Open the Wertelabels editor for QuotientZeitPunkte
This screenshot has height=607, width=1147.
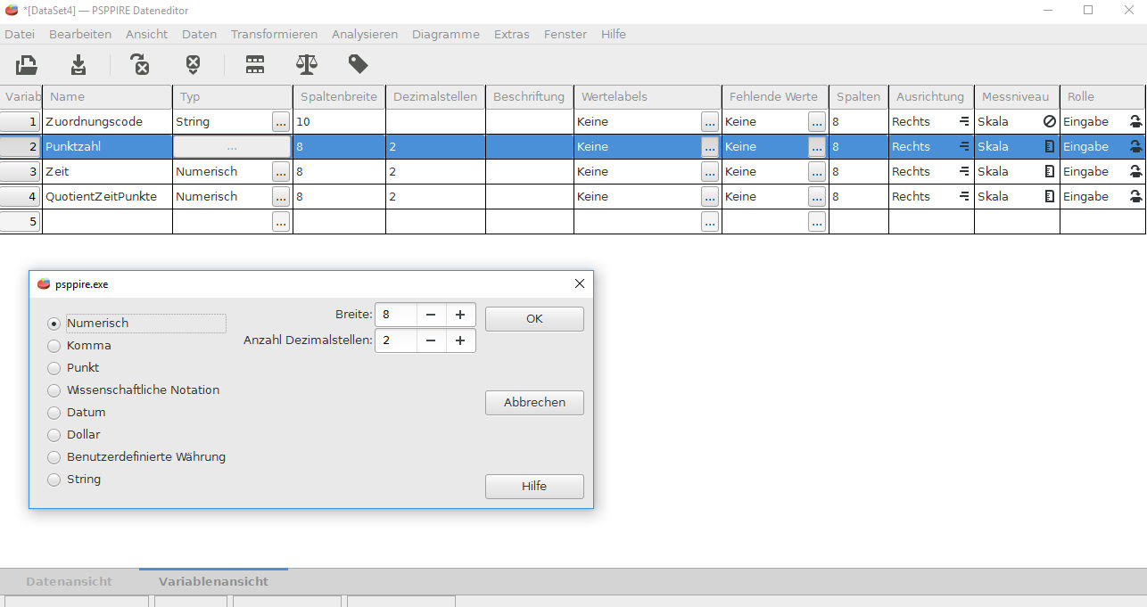pos(709,197)
